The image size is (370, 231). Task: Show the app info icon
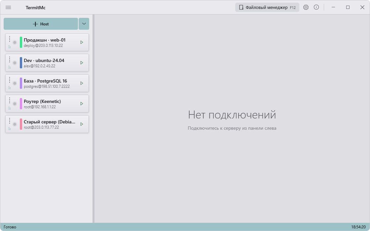pos(316,7)
